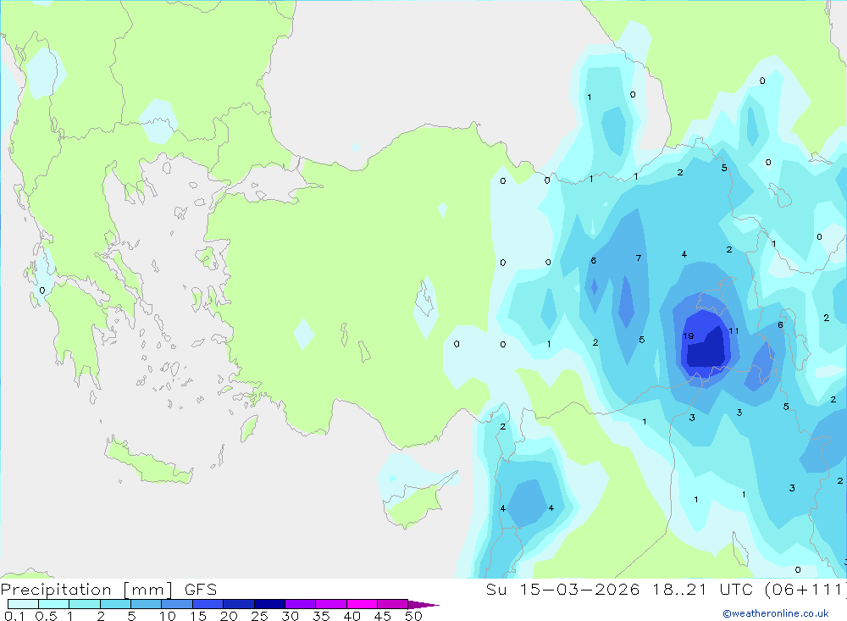The width and height of the screenshot is (847, 621).
Task: Select the 35–40 mm violet legend swatch
Action: pyautogui.click(x=330, y=604)
